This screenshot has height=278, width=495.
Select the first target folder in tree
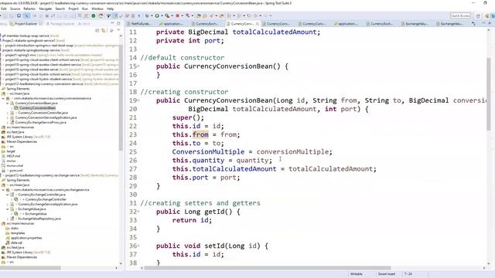pyautogui.click(x=11, y=151)
